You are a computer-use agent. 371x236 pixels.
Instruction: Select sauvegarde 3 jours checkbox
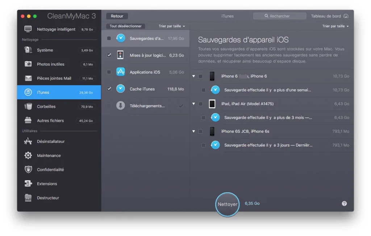tap(203, 145)
